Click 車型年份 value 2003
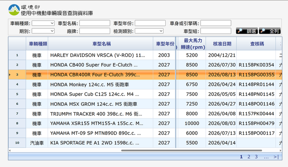 [164, 55]
